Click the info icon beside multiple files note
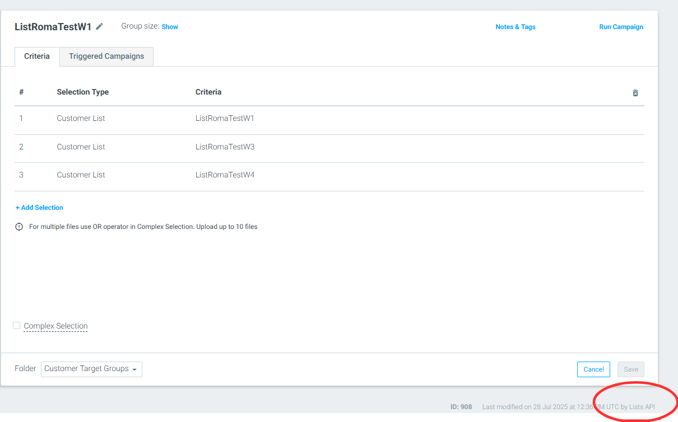 pos(19,227)
